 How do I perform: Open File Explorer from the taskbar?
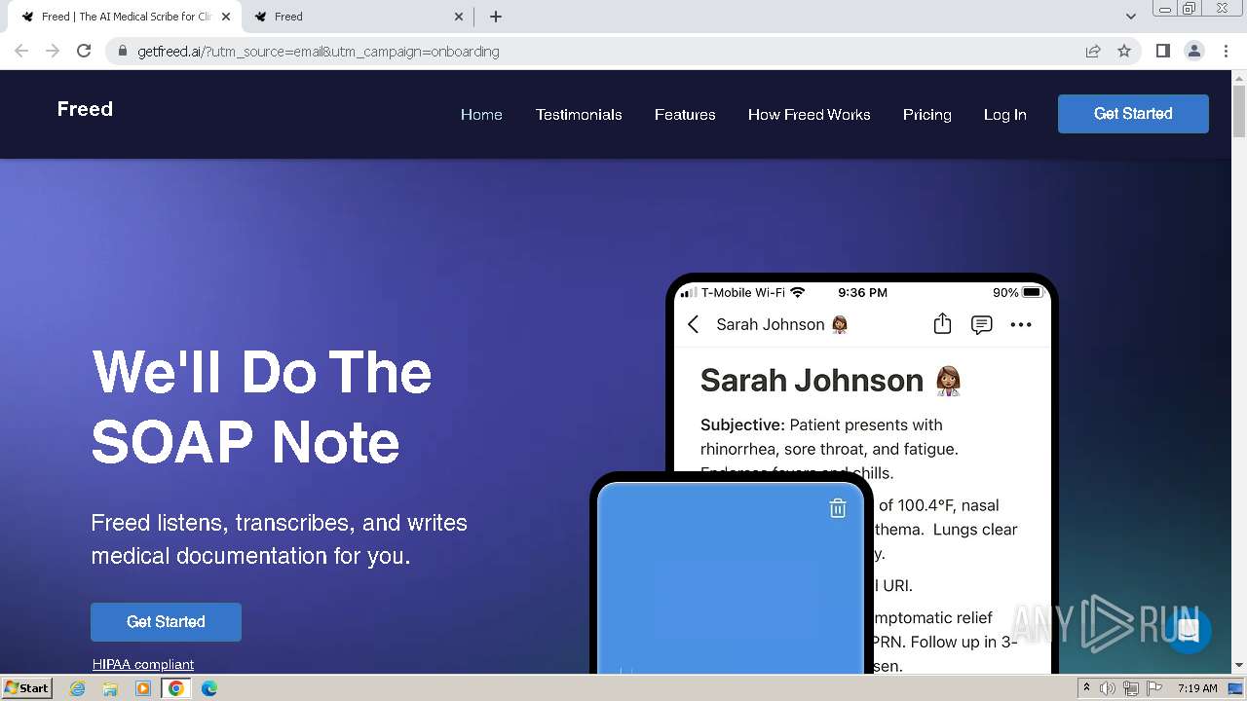[x=110, y=688]
